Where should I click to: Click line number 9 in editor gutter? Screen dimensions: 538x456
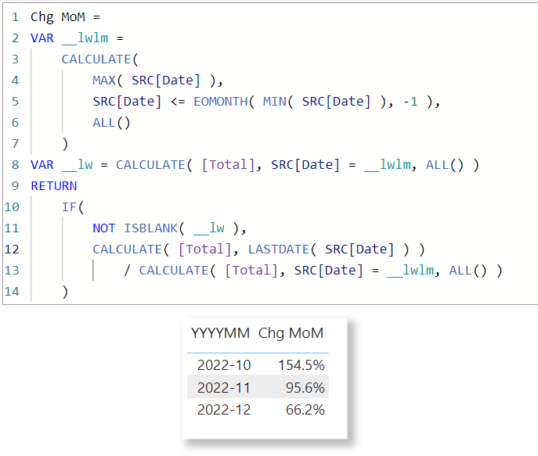pos(15,185)
